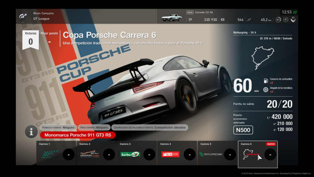Select the Carrera 2 Dragon Trail tab
The image size is (314, 177).
click(x=97, y=153)
